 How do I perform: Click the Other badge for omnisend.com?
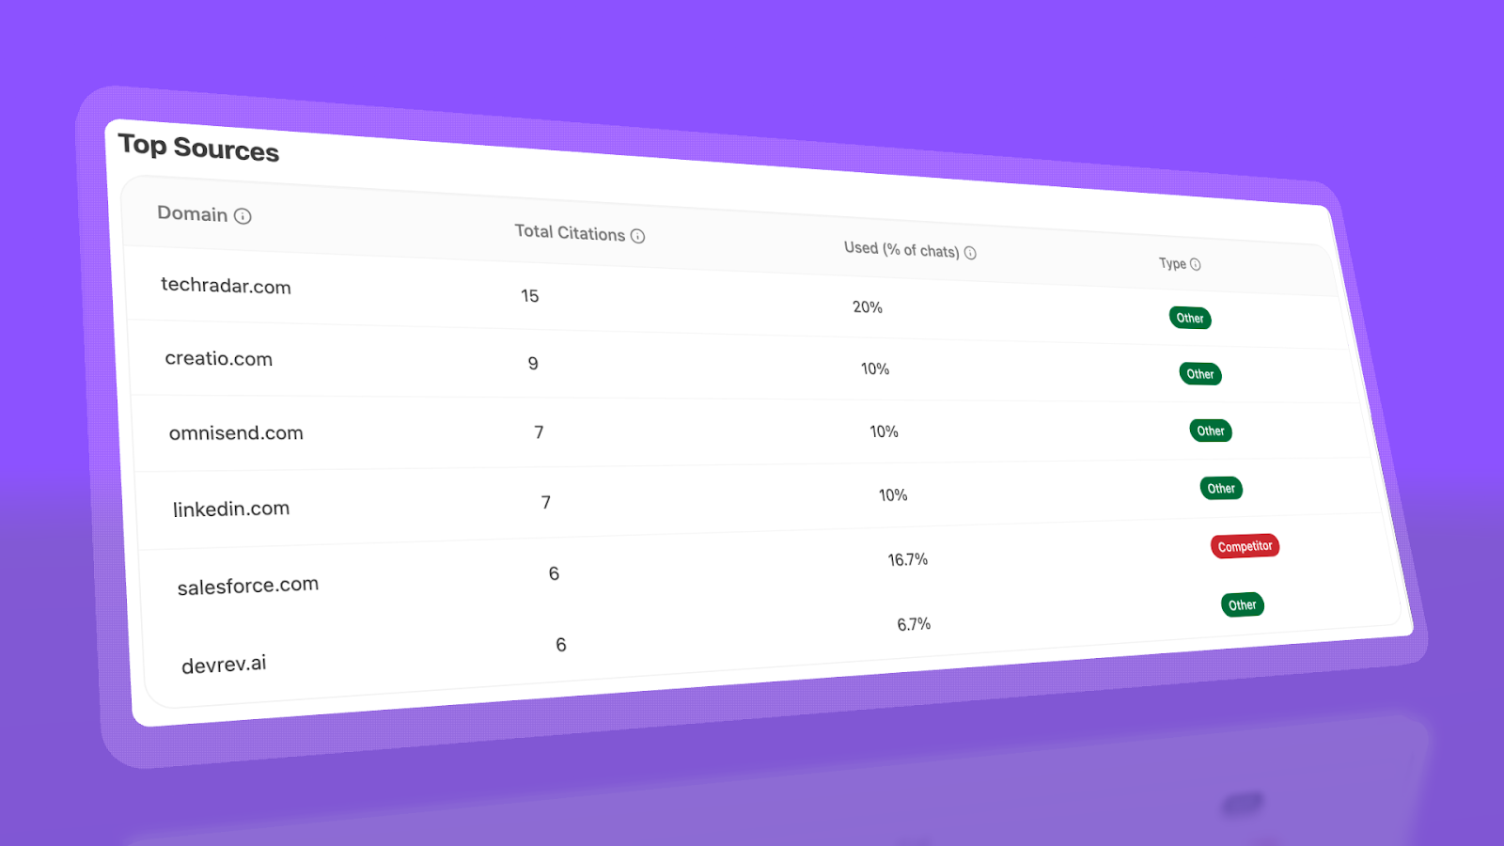[x=1210, y=431]
